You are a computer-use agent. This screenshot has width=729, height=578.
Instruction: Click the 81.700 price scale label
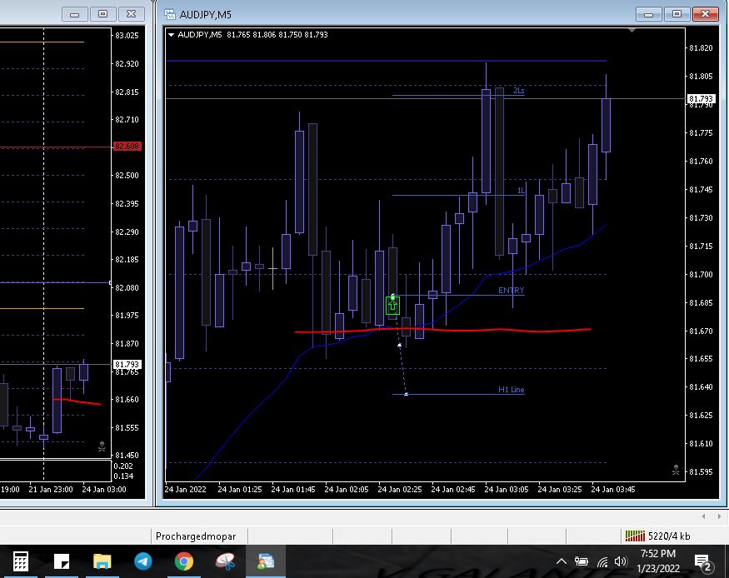[x=701, y=275]
